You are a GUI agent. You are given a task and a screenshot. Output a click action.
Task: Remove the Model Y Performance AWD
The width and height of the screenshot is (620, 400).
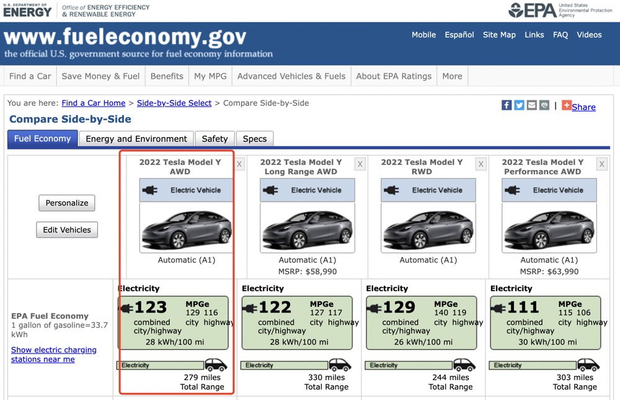602,164
